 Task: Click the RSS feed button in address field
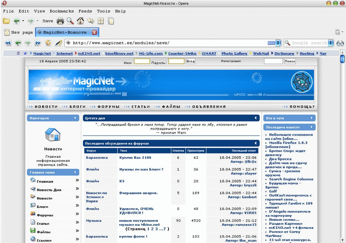pyautogui.click(x=271, y=43)
